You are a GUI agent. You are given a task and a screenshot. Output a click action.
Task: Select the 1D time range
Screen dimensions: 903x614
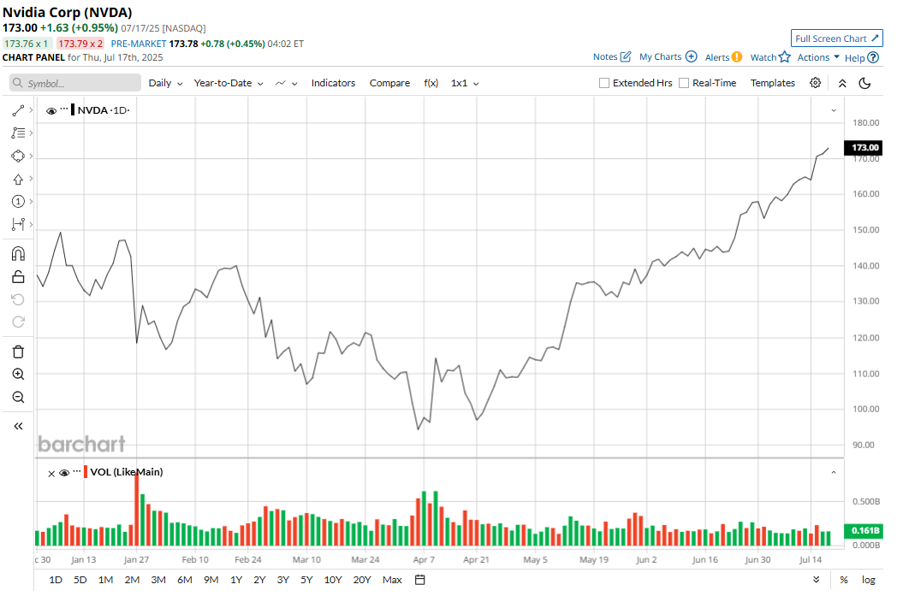point(56,580)
